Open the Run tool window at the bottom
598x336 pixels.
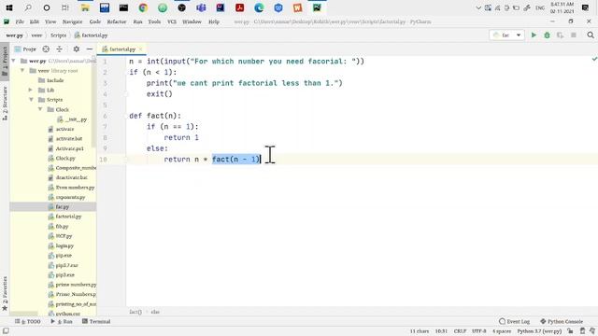coord(62,321)
